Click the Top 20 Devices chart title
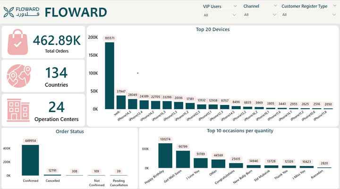The width and height of the screenshot is (340, 189). (212, 29)
